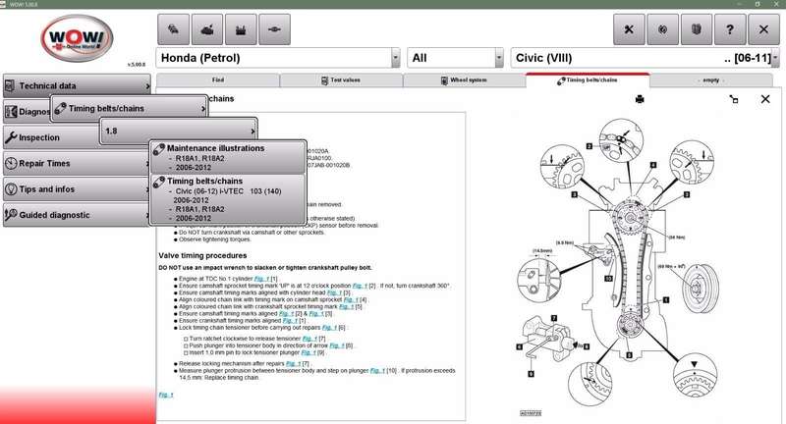Screen dimensions: 786x424
Task: Click the clock icon beside Repair Times
Action: tap(11, 163)
